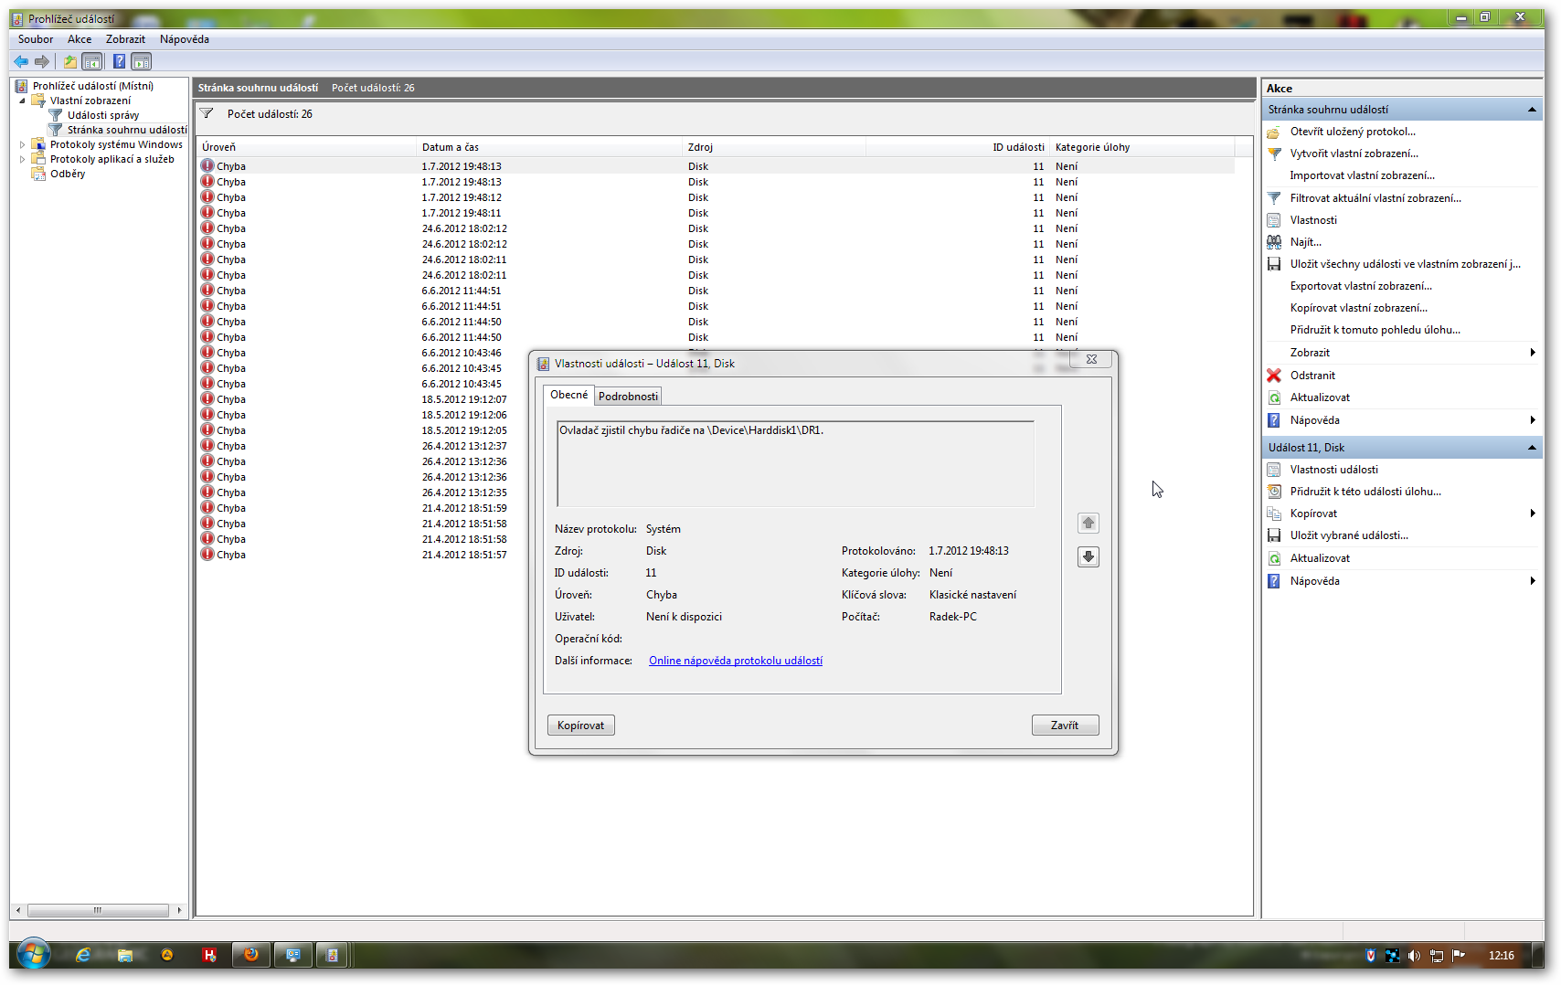This screenshot has height=985, width=1561.
Task: Click the Firefox taskbar button
Action: [250, 955]
